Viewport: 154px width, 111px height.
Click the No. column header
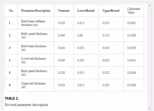click(x=11, y=11)
